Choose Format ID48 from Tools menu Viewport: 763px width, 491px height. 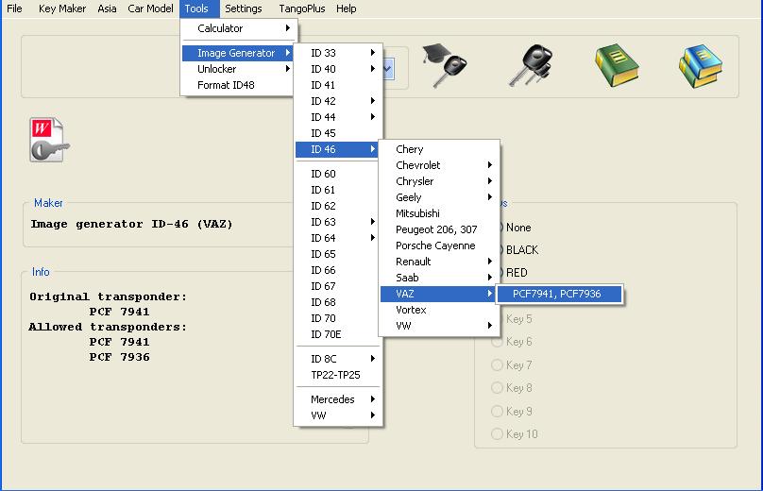(238, 85)
